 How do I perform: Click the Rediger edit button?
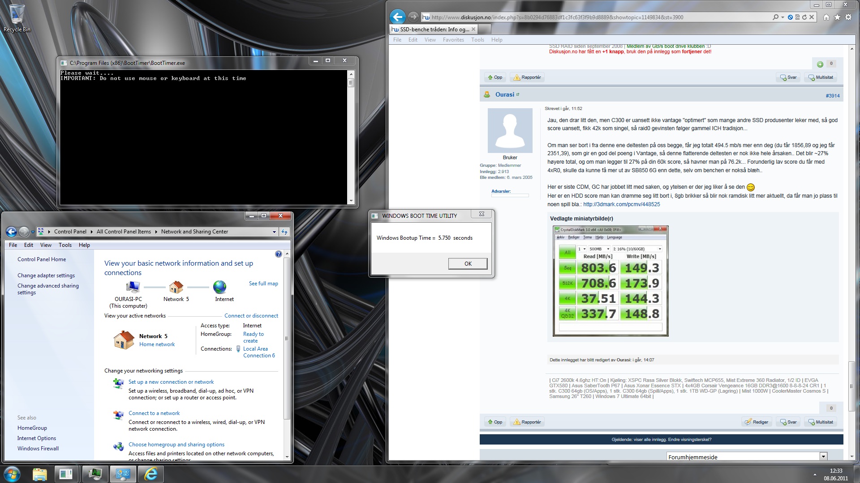pyautogui.click(x=756, y=422)
